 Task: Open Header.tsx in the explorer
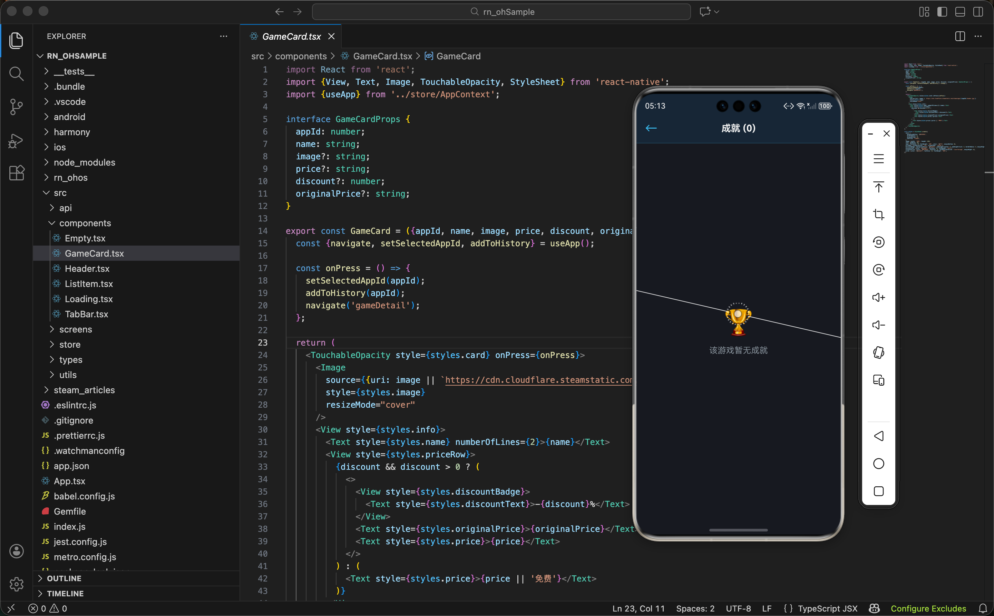pyautogui.click(x=87, y=268)
